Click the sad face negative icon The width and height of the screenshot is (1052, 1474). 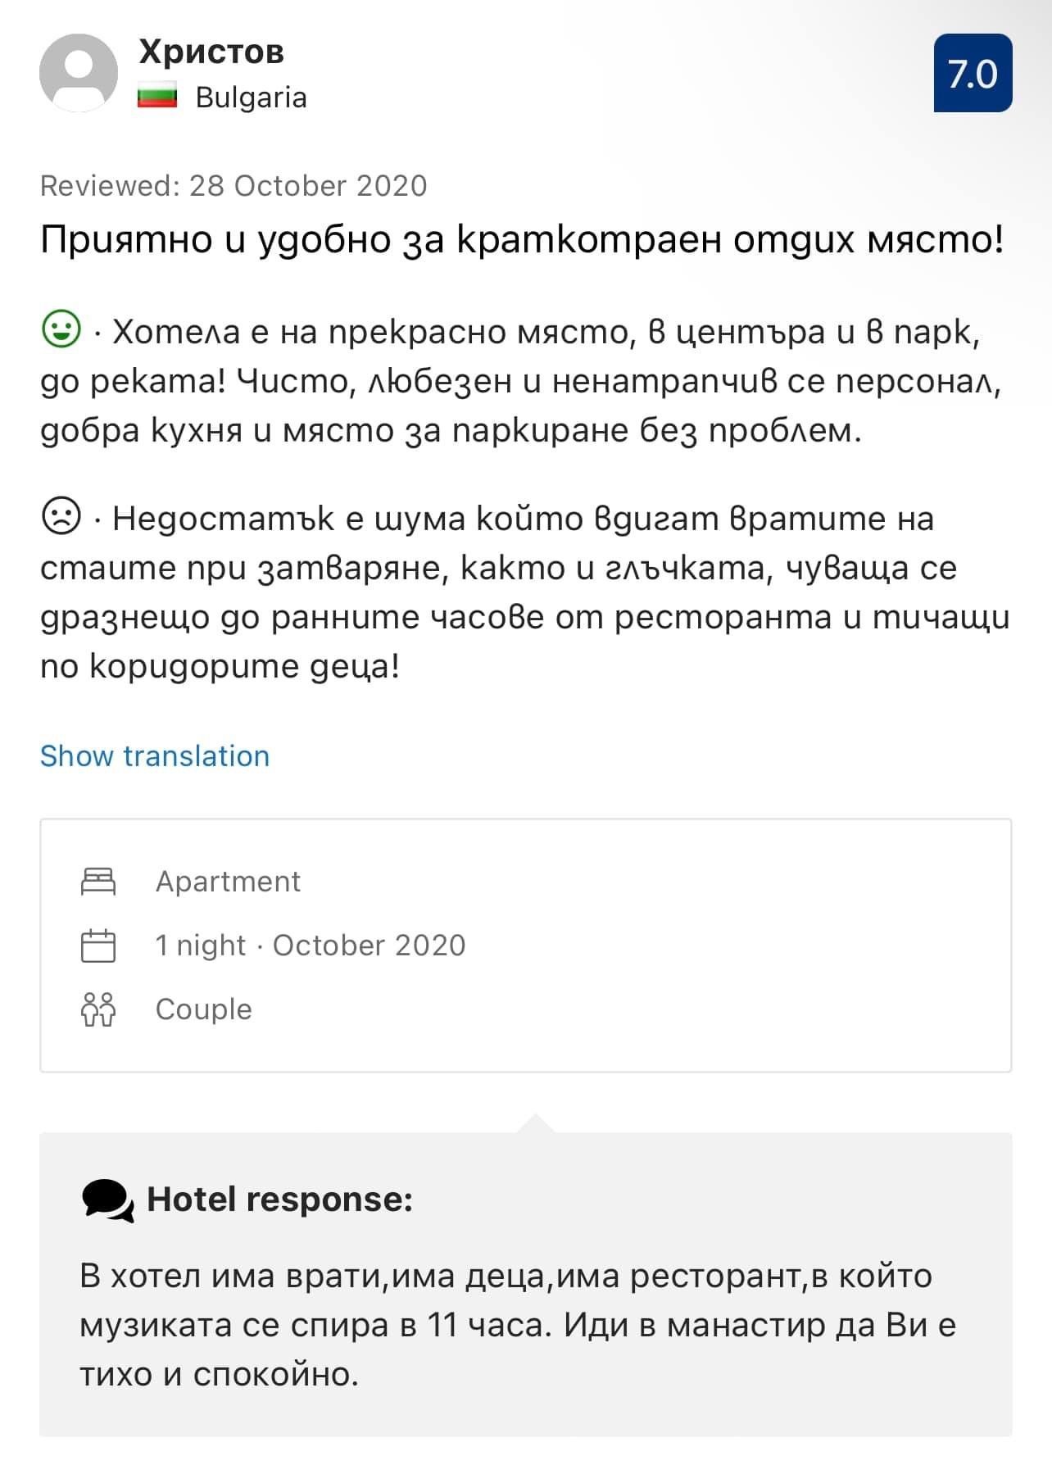click(61, 517)
